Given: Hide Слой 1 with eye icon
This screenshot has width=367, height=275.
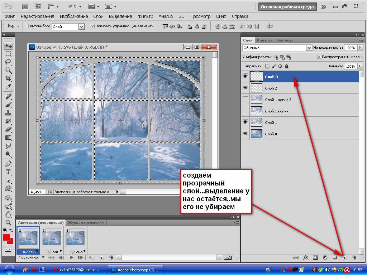Looking at the screenshot, I should [245, 122].
